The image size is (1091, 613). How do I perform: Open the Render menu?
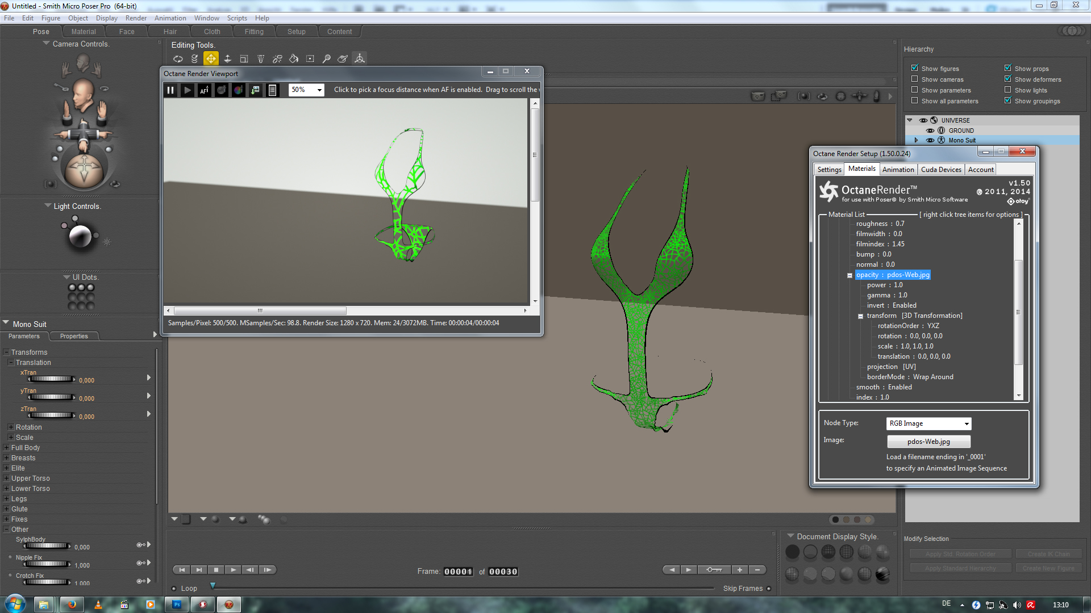pyautogui.click(x=136, y=18)
